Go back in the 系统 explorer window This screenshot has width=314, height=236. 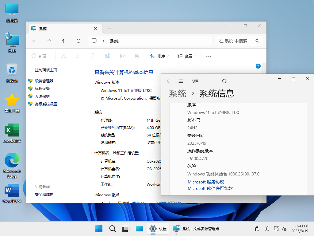pos(34,41)
